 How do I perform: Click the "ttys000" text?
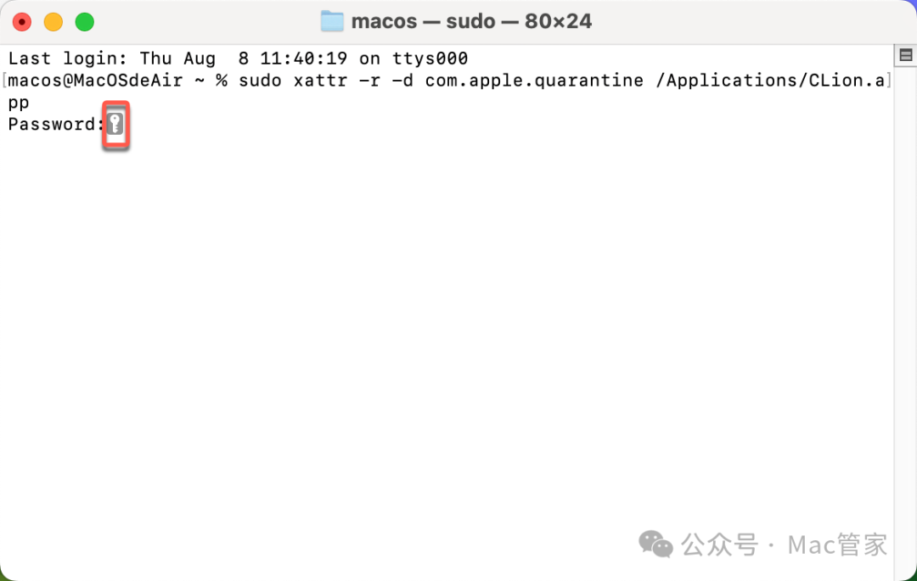point(430,59)
